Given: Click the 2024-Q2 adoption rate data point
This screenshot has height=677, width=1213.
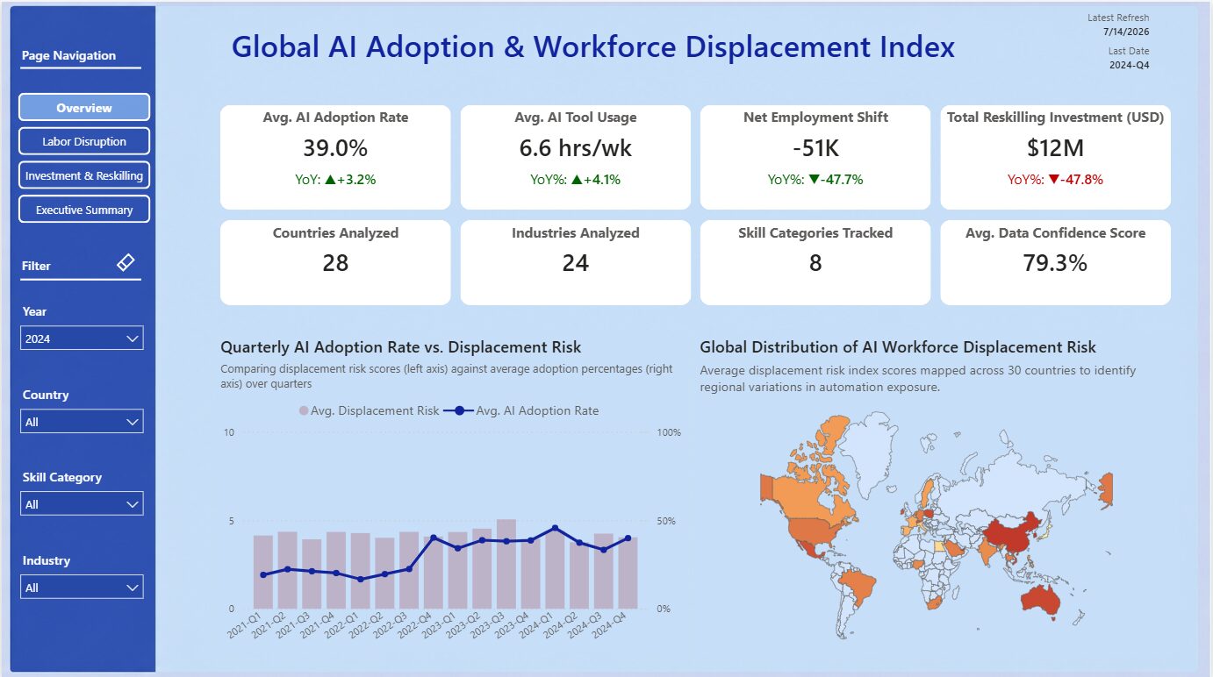Looking at the screenshot, I should 578,543.
